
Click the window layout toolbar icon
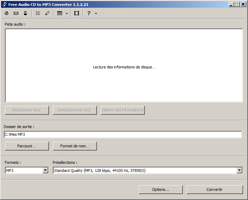(x=60, y=13)
